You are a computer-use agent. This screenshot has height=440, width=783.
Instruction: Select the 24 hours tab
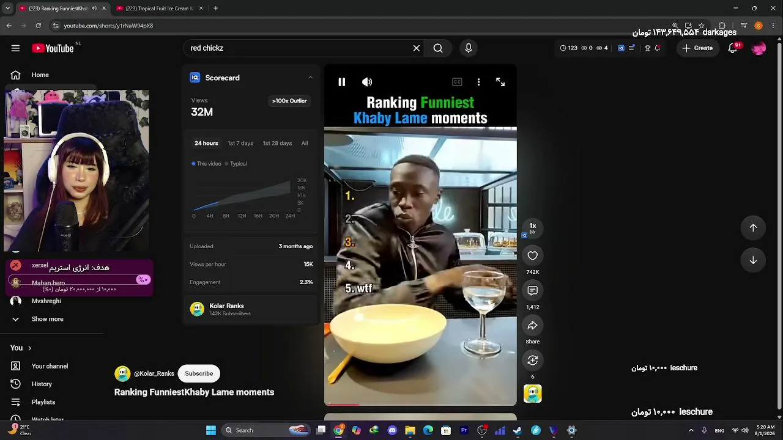pyautogui.click(x=206, y=143)
